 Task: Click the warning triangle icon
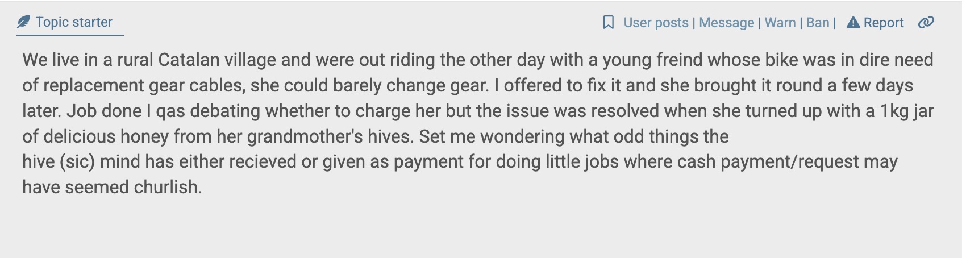(853, 23)
